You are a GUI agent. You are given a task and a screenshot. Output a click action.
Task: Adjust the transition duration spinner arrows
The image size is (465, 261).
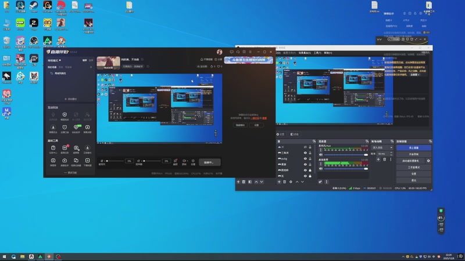pos(391,154)
